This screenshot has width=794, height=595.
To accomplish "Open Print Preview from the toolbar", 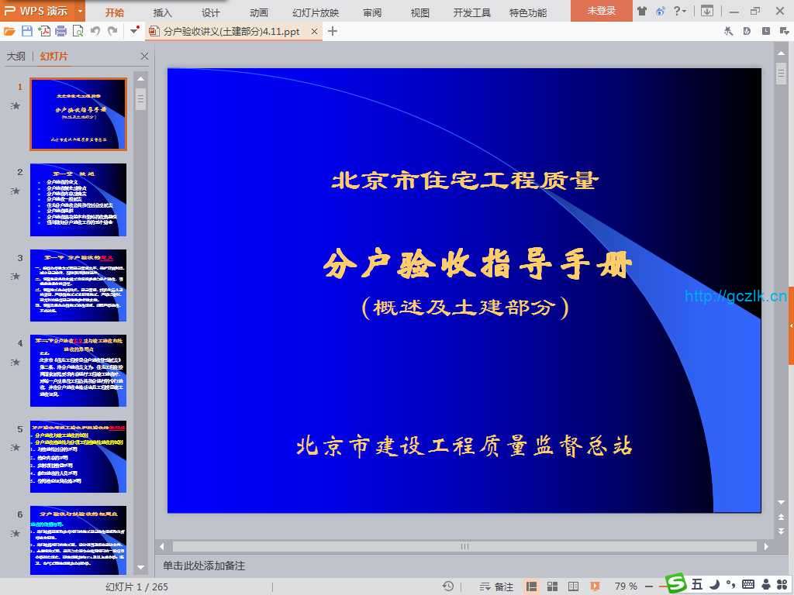I will pos(78,31).
